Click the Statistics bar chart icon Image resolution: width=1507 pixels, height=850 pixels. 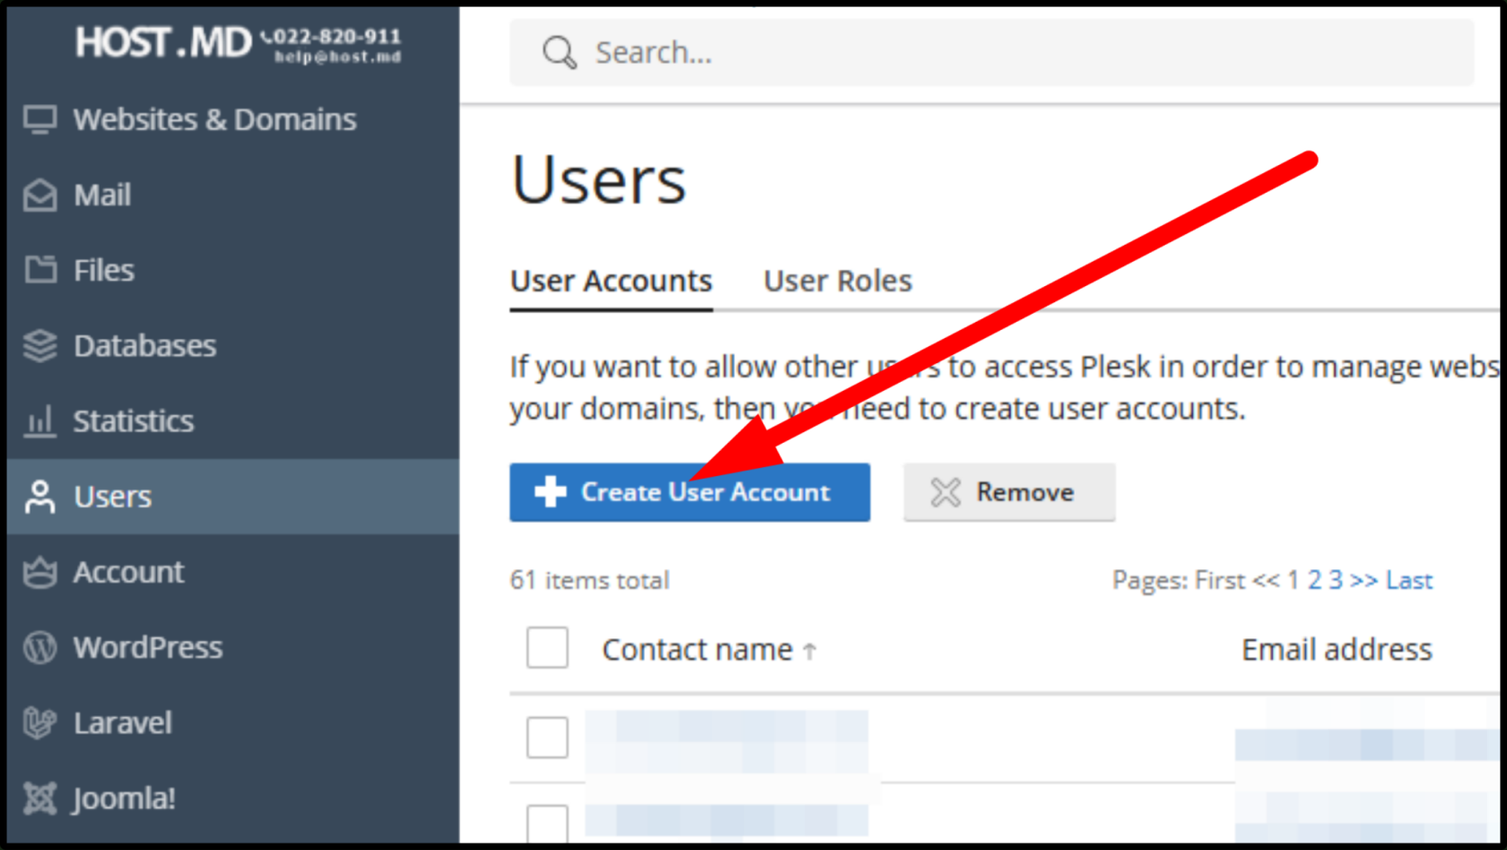pyautogui.click(x=39, y=421)
